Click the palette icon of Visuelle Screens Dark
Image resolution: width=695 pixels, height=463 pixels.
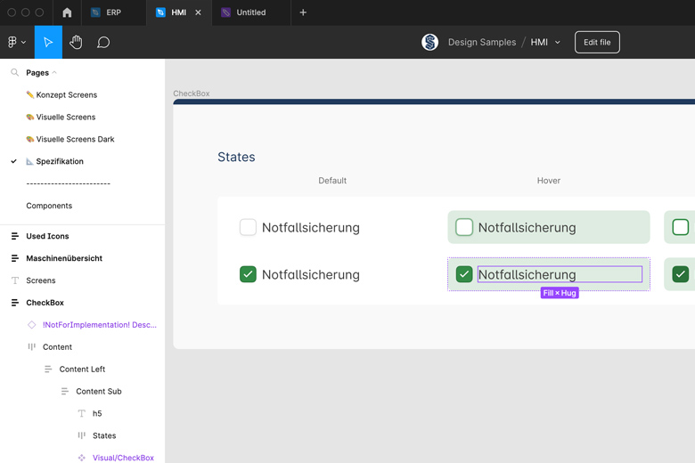tap(29, 139)
